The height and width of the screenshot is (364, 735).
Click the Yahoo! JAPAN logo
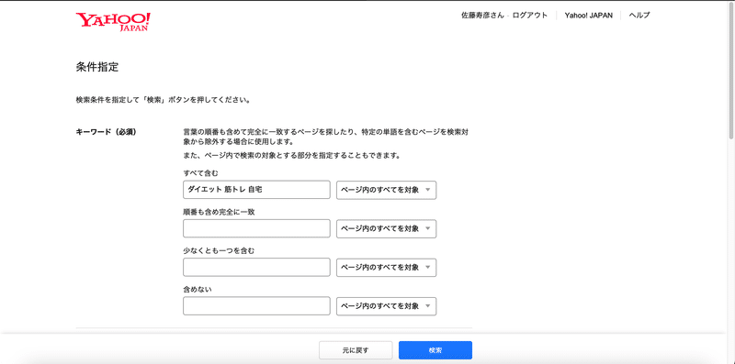coord(113,21)
